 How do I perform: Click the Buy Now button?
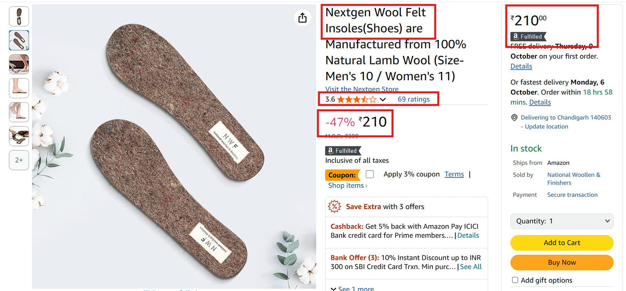tap(561, 262)
